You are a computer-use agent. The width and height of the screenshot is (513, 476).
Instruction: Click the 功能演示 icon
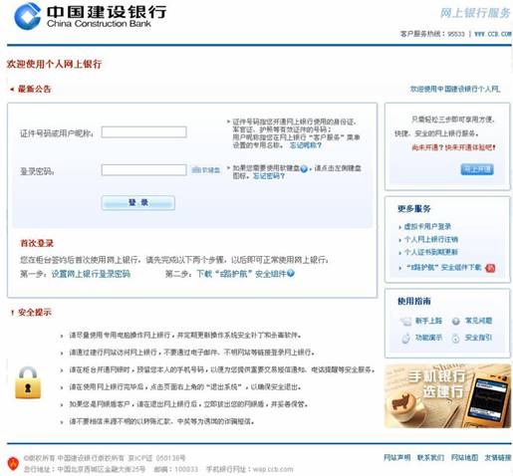point(405,339)
